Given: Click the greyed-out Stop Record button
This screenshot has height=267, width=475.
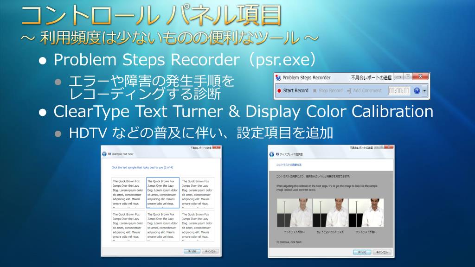Looking at the screenshot, I should pyautogui.click(x=328, y=90).
